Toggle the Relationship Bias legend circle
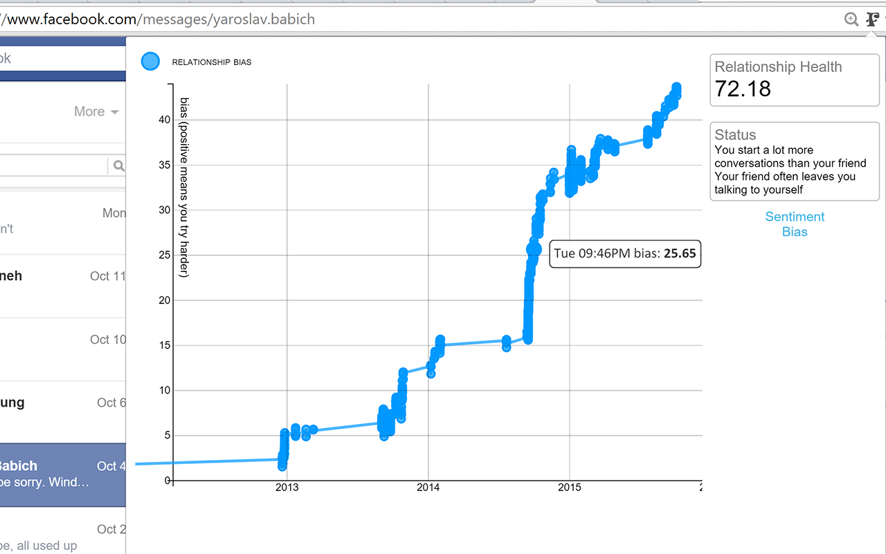Screen dimensions: 886x554 tap(150, 62)
